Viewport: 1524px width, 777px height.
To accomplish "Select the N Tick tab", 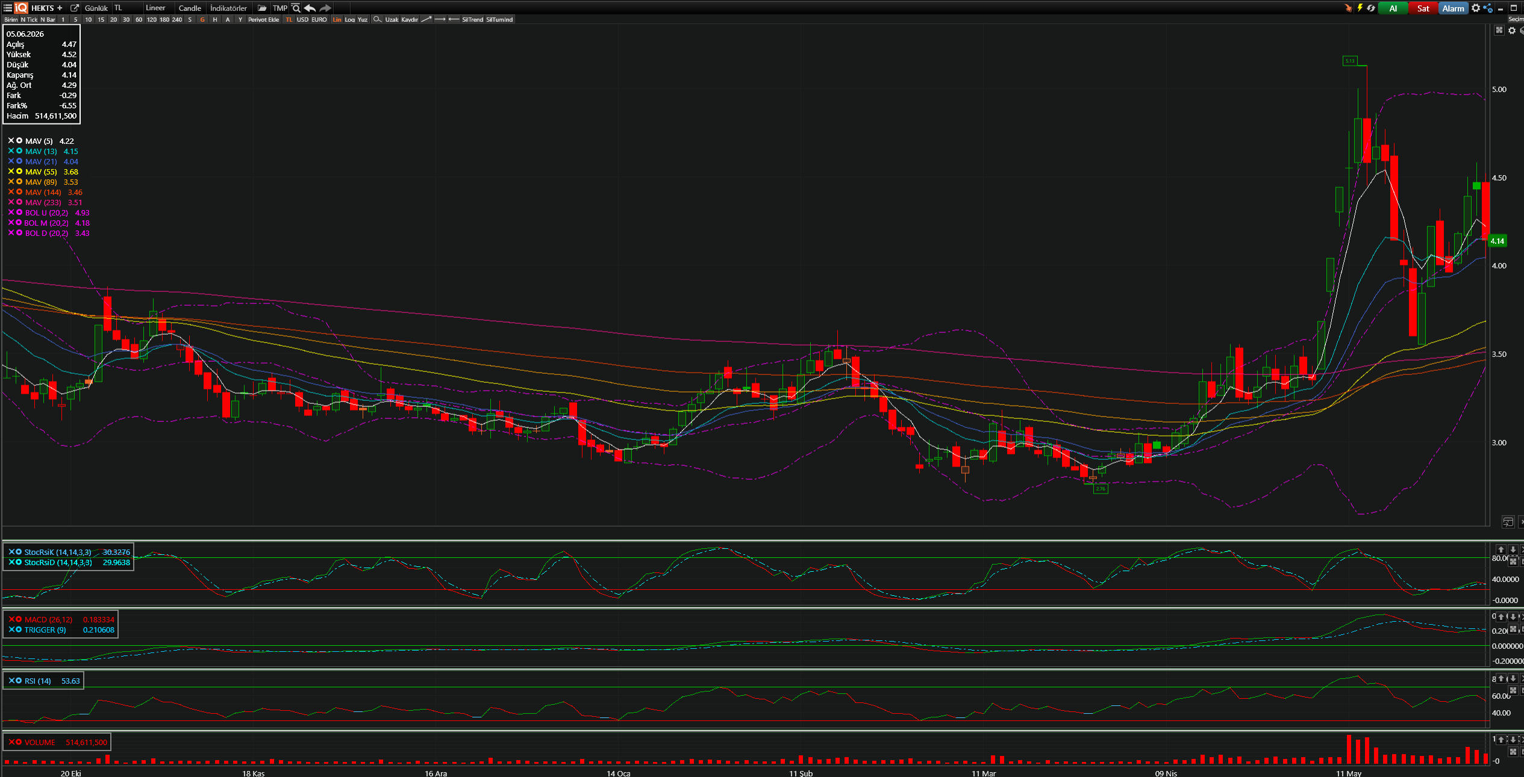I will (29, 19).
